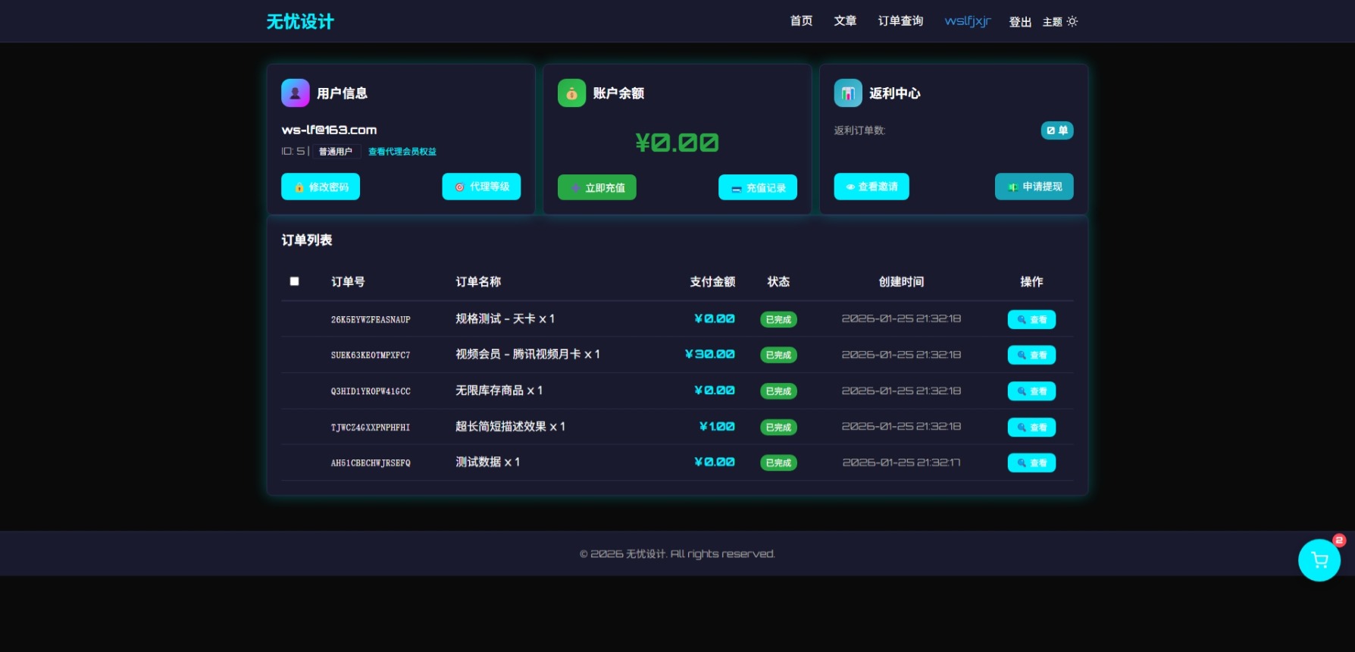1355x652 pixels.
Task: Open 文章 in the navigation bar
Action: (x=845, y=21)
